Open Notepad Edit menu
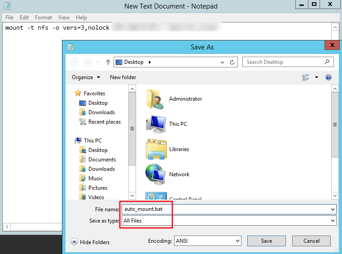This screenshot has height=254, width=342. 24,18
